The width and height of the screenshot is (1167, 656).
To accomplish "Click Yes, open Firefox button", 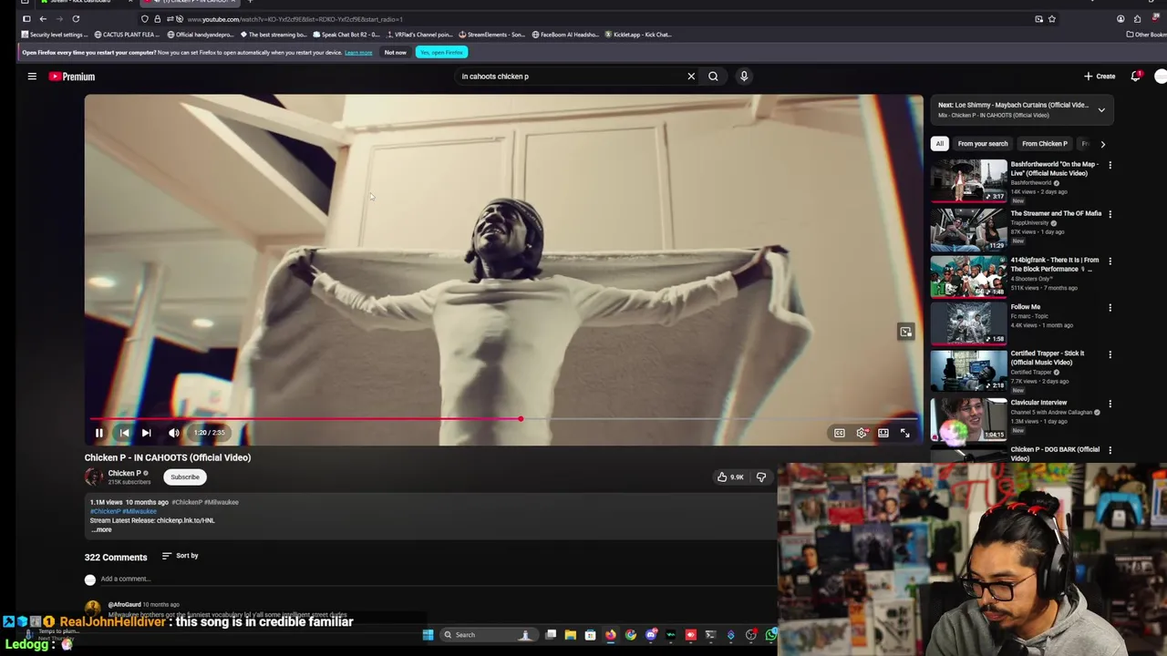I will click(441, 52).
